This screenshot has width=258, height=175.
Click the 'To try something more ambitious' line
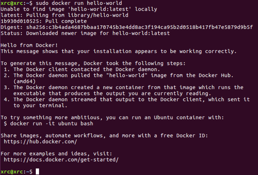coord(112,117)
